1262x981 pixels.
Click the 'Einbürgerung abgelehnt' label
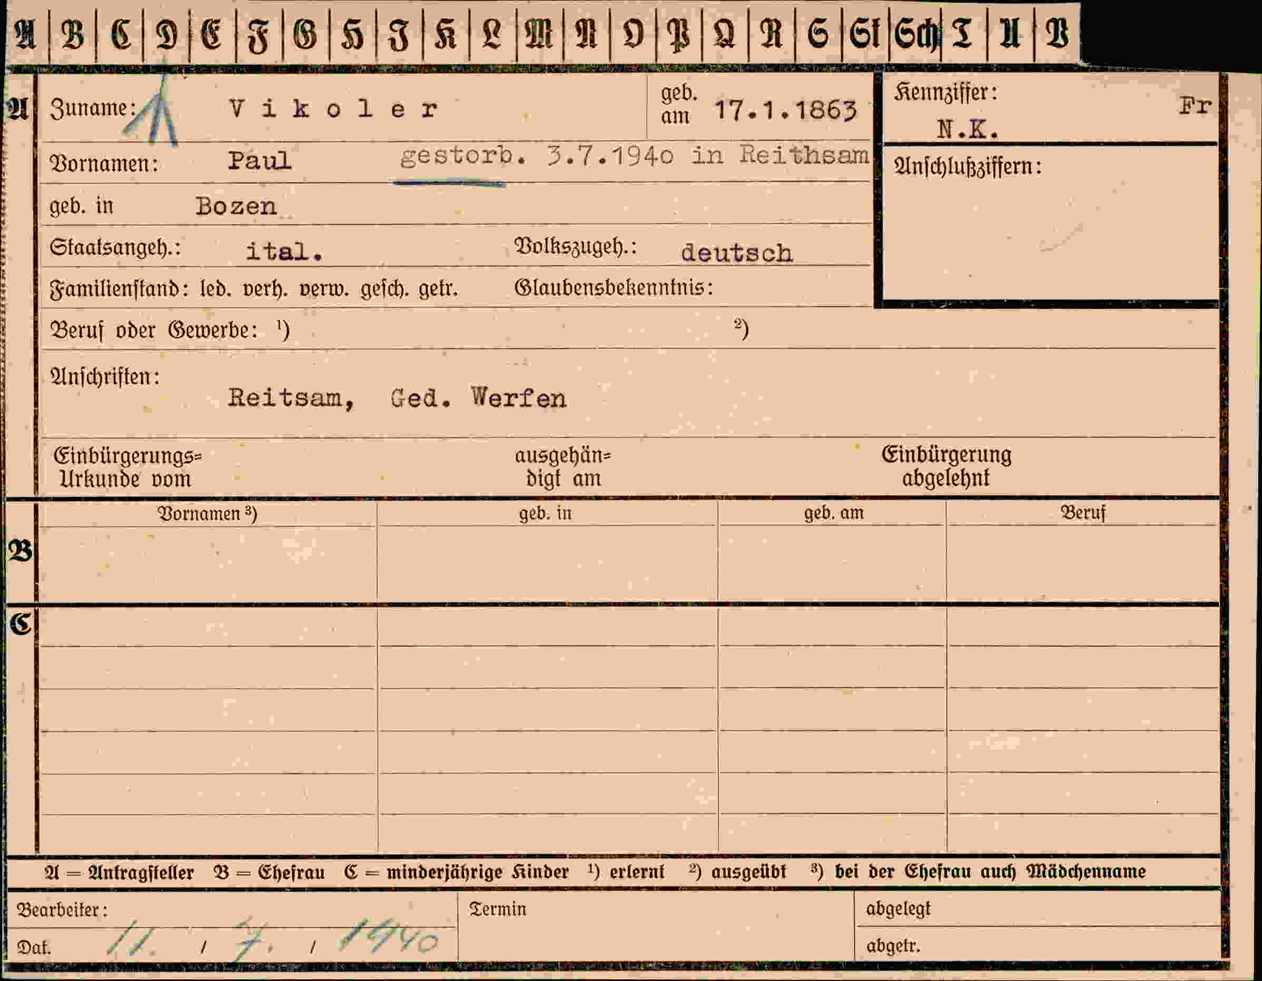(x=946, y=466)
